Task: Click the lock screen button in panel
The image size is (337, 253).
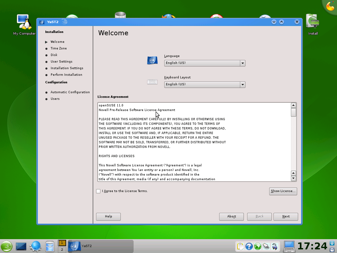Action: click(332, 250)
